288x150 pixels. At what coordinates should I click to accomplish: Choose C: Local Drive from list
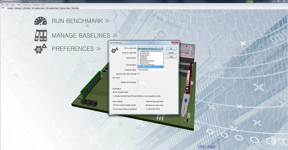coord(150,53)
